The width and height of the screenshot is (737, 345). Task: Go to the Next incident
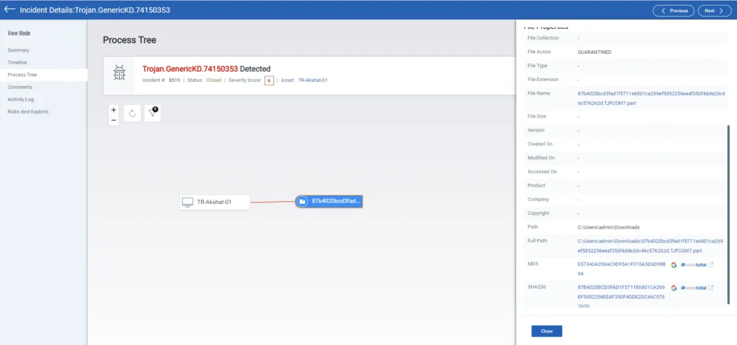(x=714, y=10)
